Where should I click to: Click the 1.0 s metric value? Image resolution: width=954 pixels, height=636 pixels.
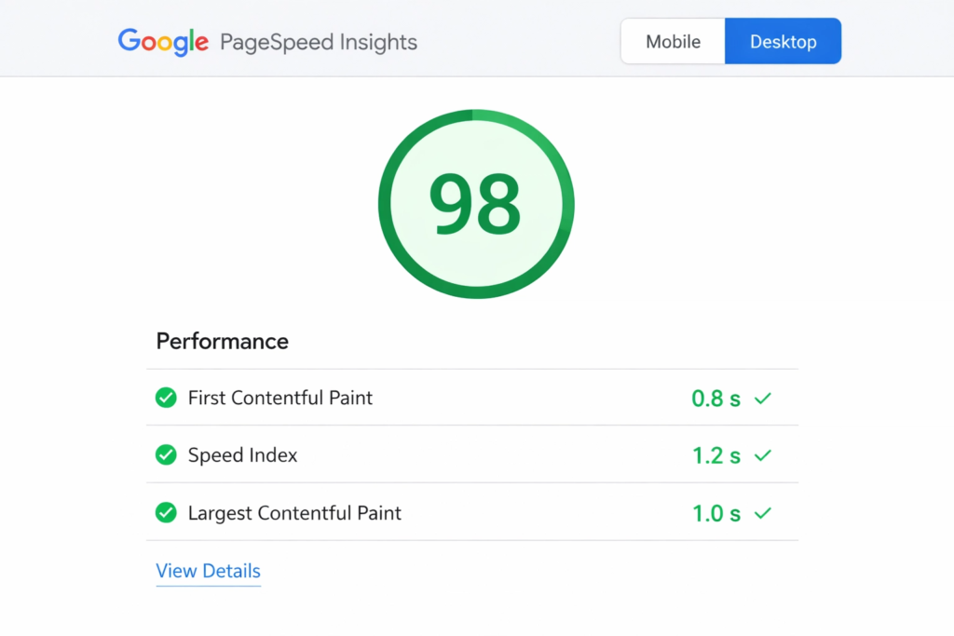coord(716,513)
